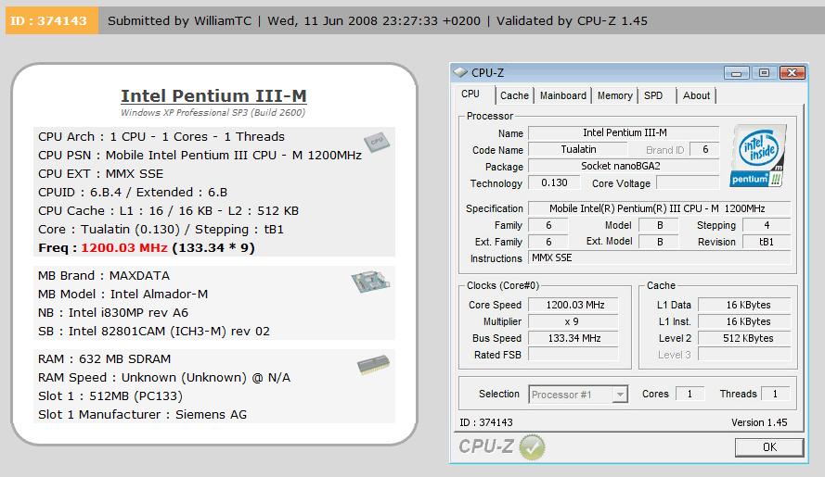The image size is (825, 477).
Task: Open the Processor #1 selection dropdown
Action: [578, 395]
